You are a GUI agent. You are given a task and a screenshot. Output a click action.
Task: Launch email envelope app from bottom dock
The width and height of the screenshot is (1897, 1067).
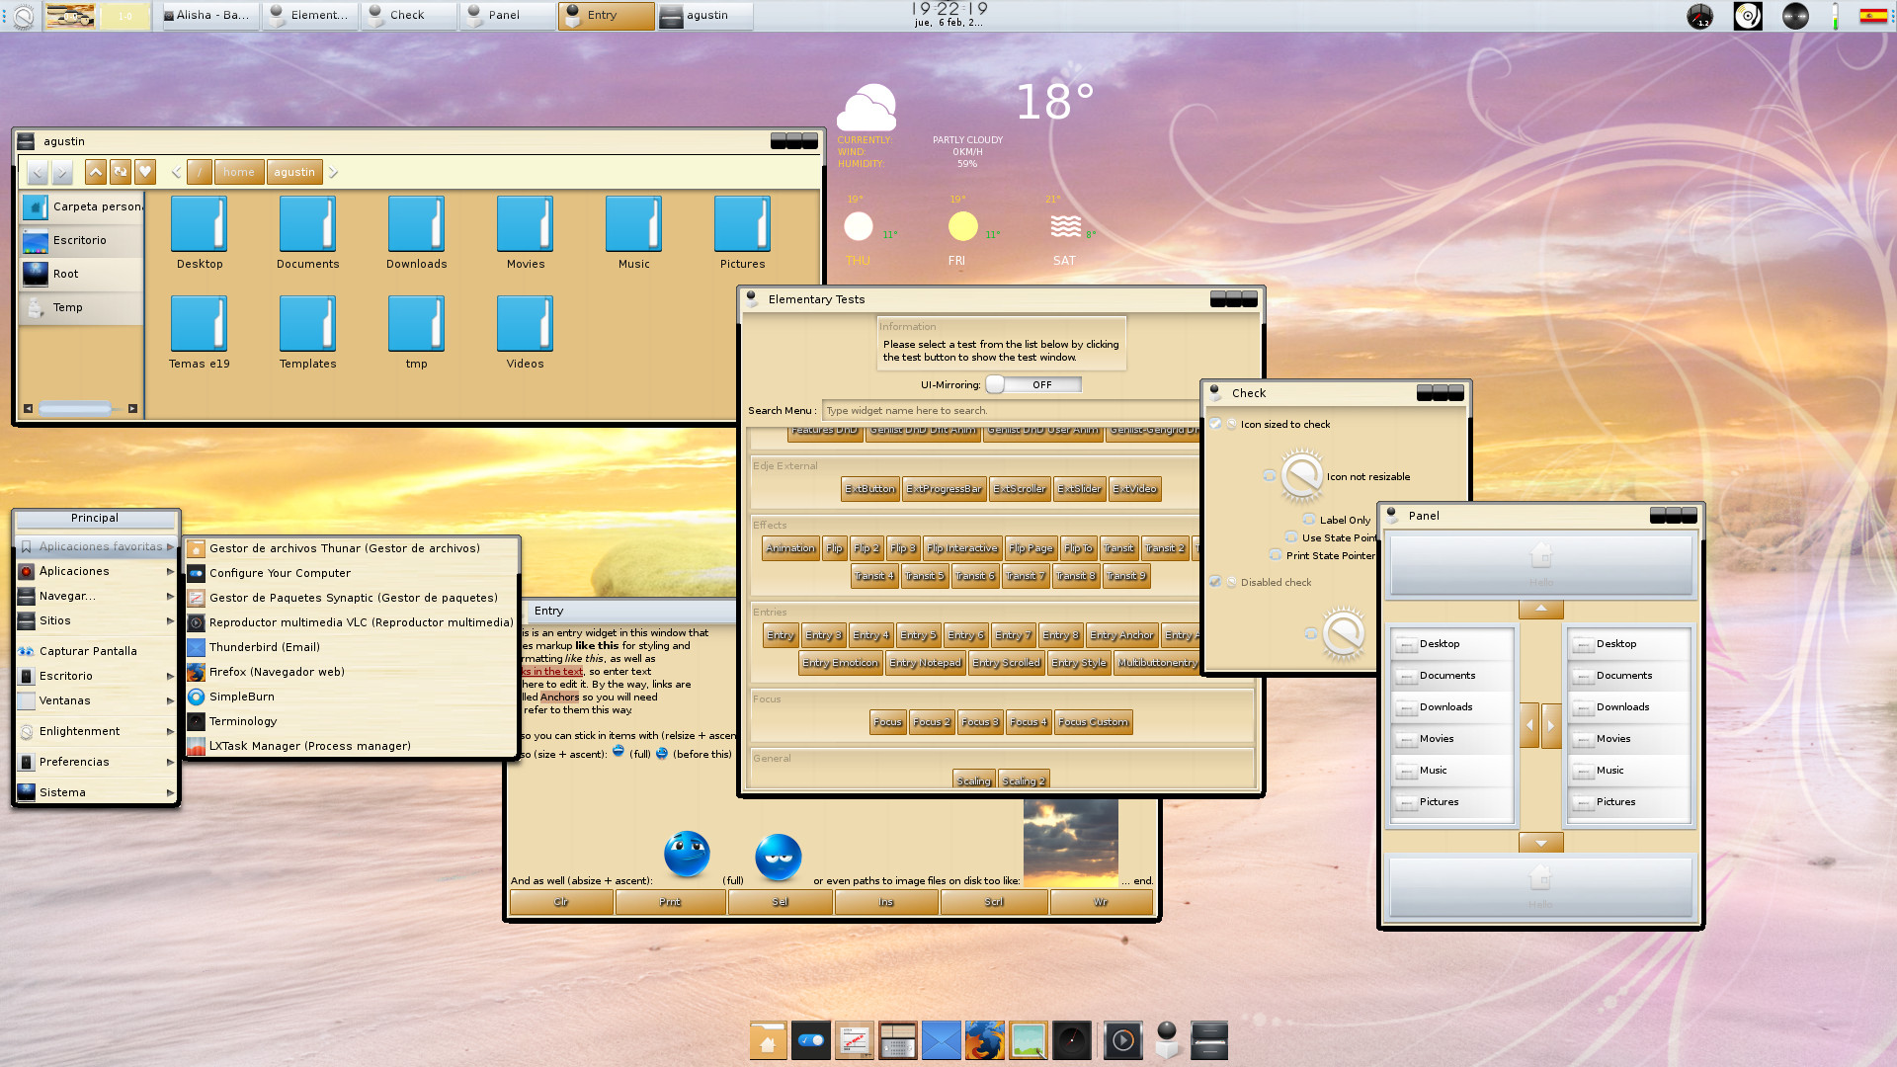click(942, 1040)
